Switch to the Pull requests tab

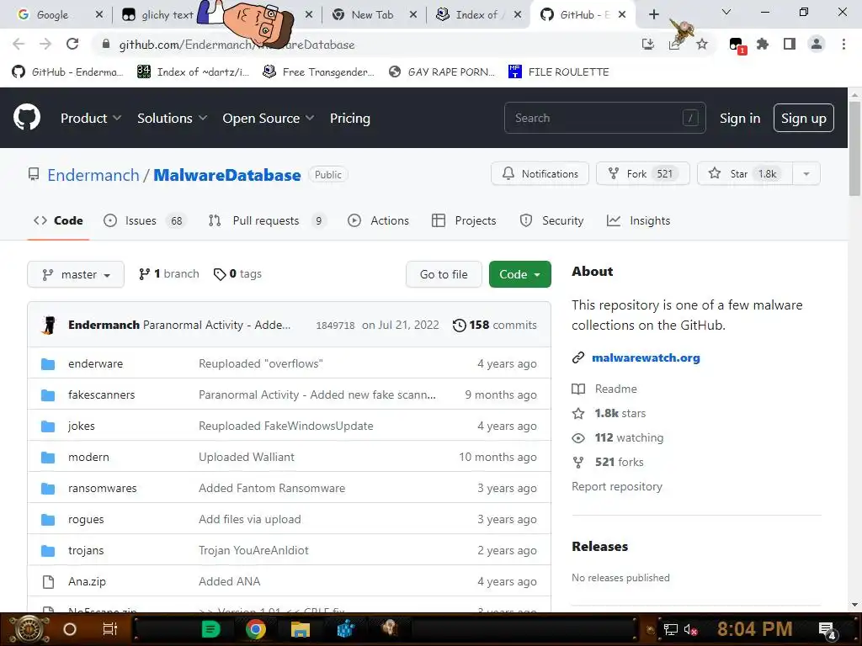coord(267,221)
